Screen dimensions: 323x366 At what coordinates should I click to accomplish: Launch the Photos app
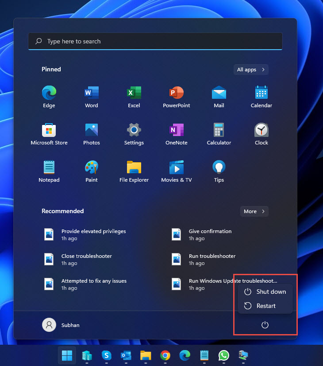point(91,134)
